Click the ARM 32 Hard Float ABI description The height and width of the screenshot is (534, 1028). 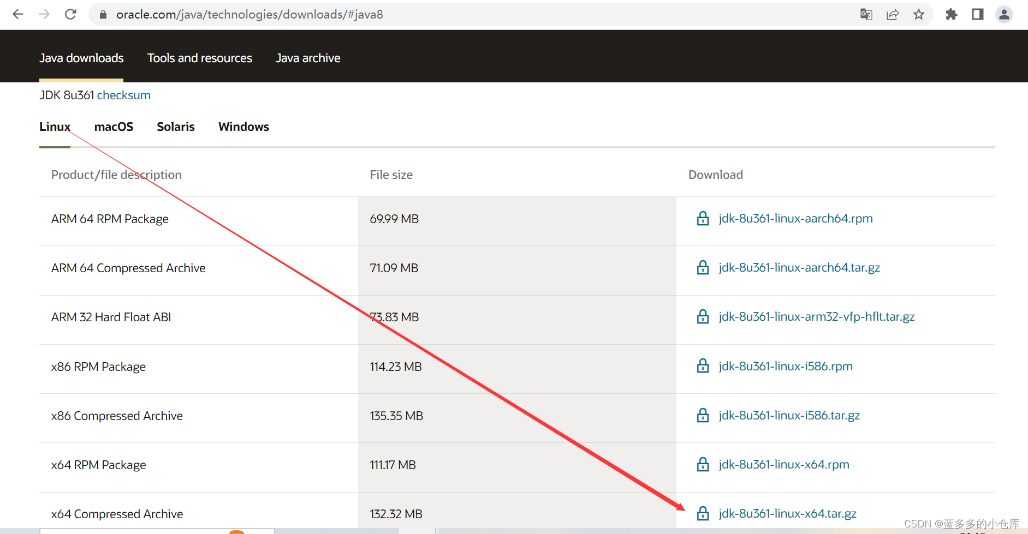click(x=111, y=317)
